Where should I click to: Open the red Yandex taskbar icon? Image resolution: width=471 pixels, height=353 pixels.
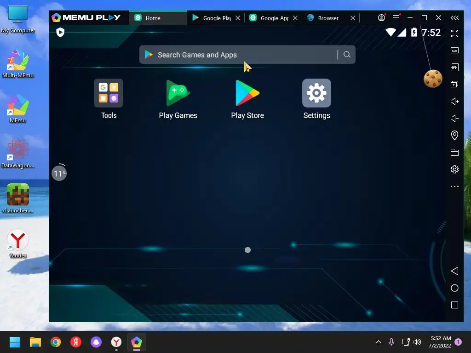[76, 342]
